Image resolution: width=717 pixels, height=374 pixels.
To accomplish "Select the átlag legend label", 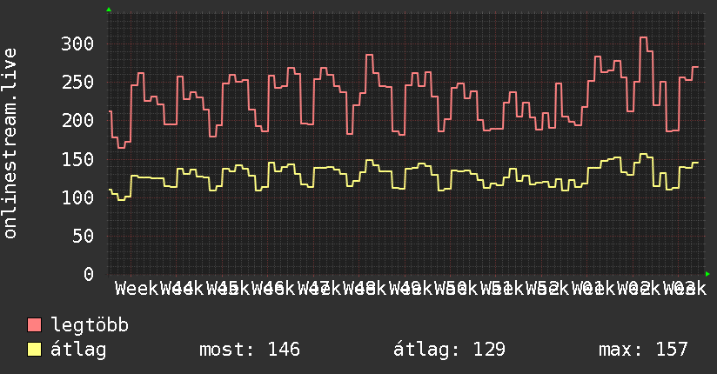I will [x=78, y=350].
